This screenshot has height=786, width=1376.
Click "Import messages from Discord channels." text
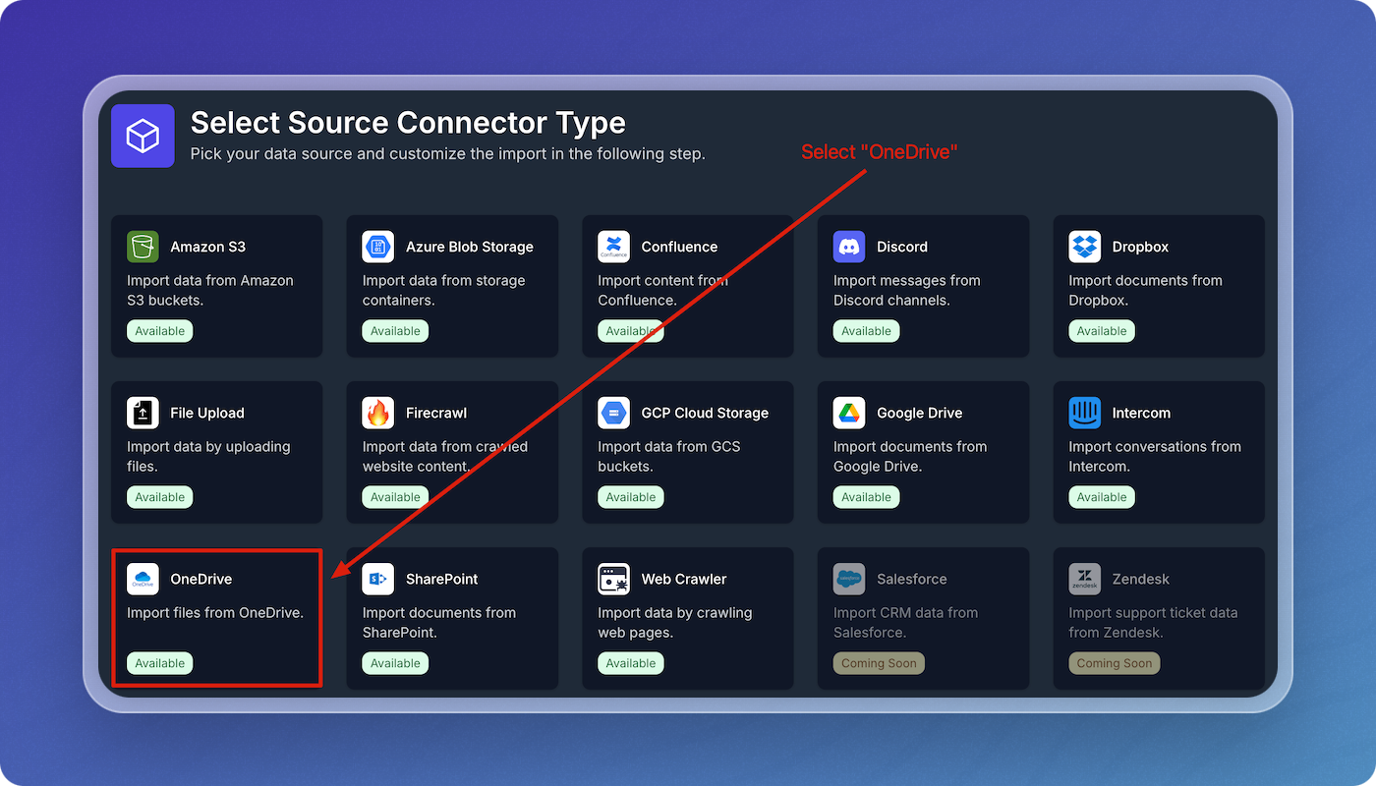coord(907,290)
